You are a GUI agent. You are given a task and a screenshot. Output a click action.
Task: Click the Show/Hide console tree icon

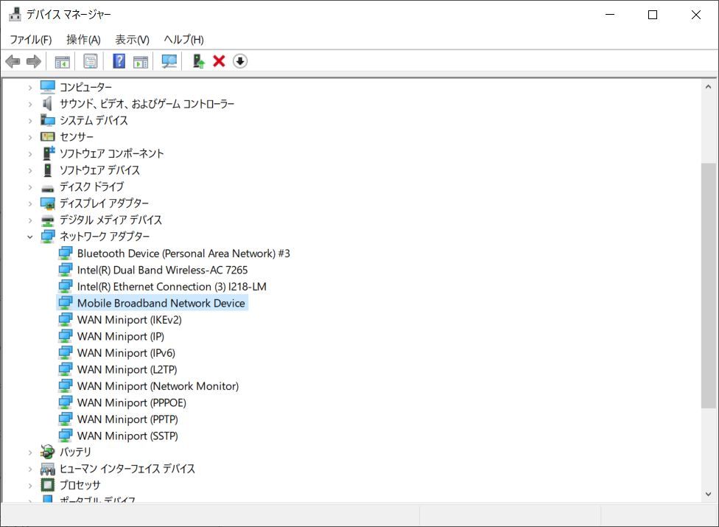pos(62,61)
